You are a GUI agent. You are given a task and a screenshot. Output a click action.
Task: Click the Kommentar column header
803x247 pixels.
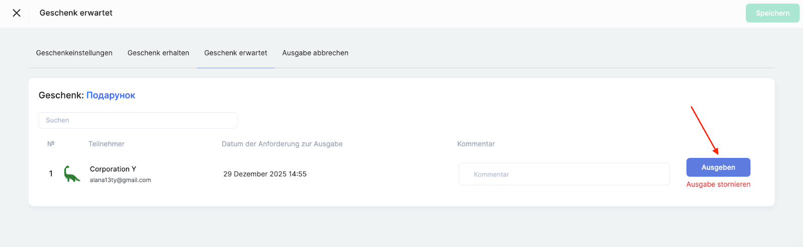pos(476,144)
